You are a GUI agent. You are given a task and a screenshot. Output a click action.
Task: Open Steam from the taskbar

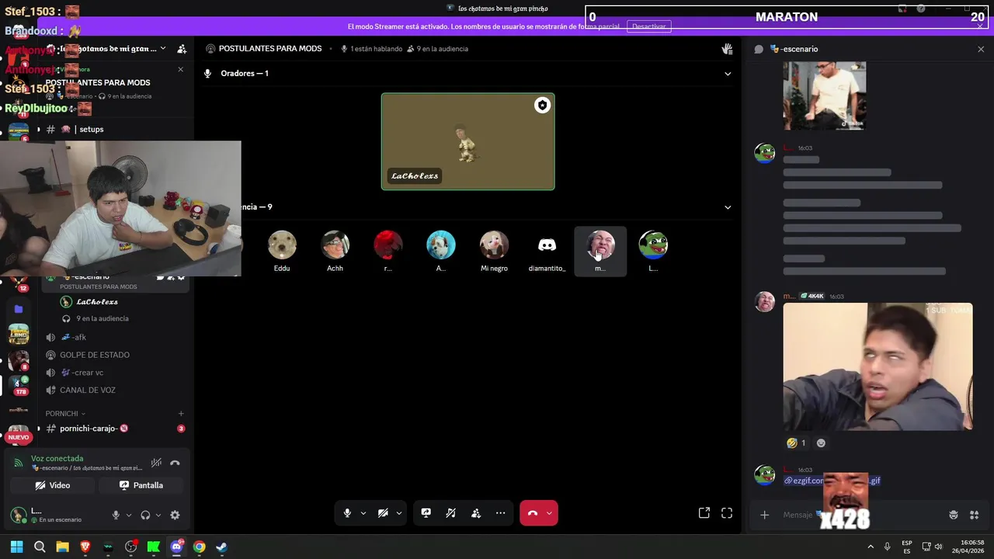(221, 547)
